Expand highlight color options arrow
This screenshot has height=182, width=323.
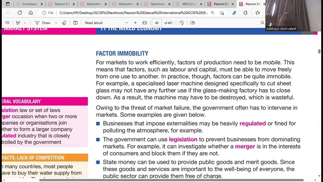click(x=25, y=23)
